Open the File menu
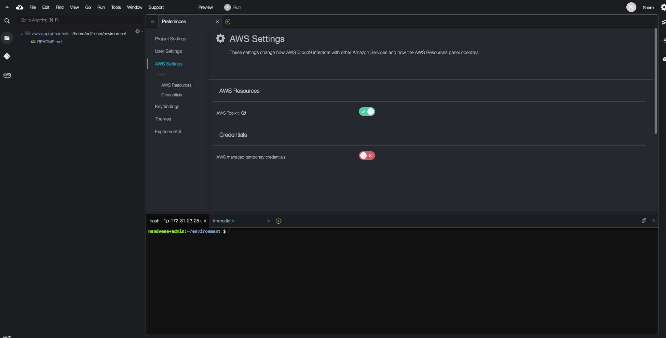 tap(33, 7)
